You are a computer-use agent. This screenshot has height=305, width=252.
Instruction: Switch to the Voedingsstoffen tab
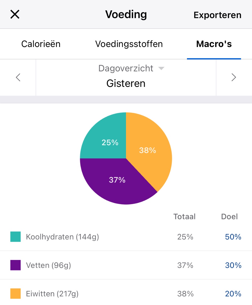(129, 44)
